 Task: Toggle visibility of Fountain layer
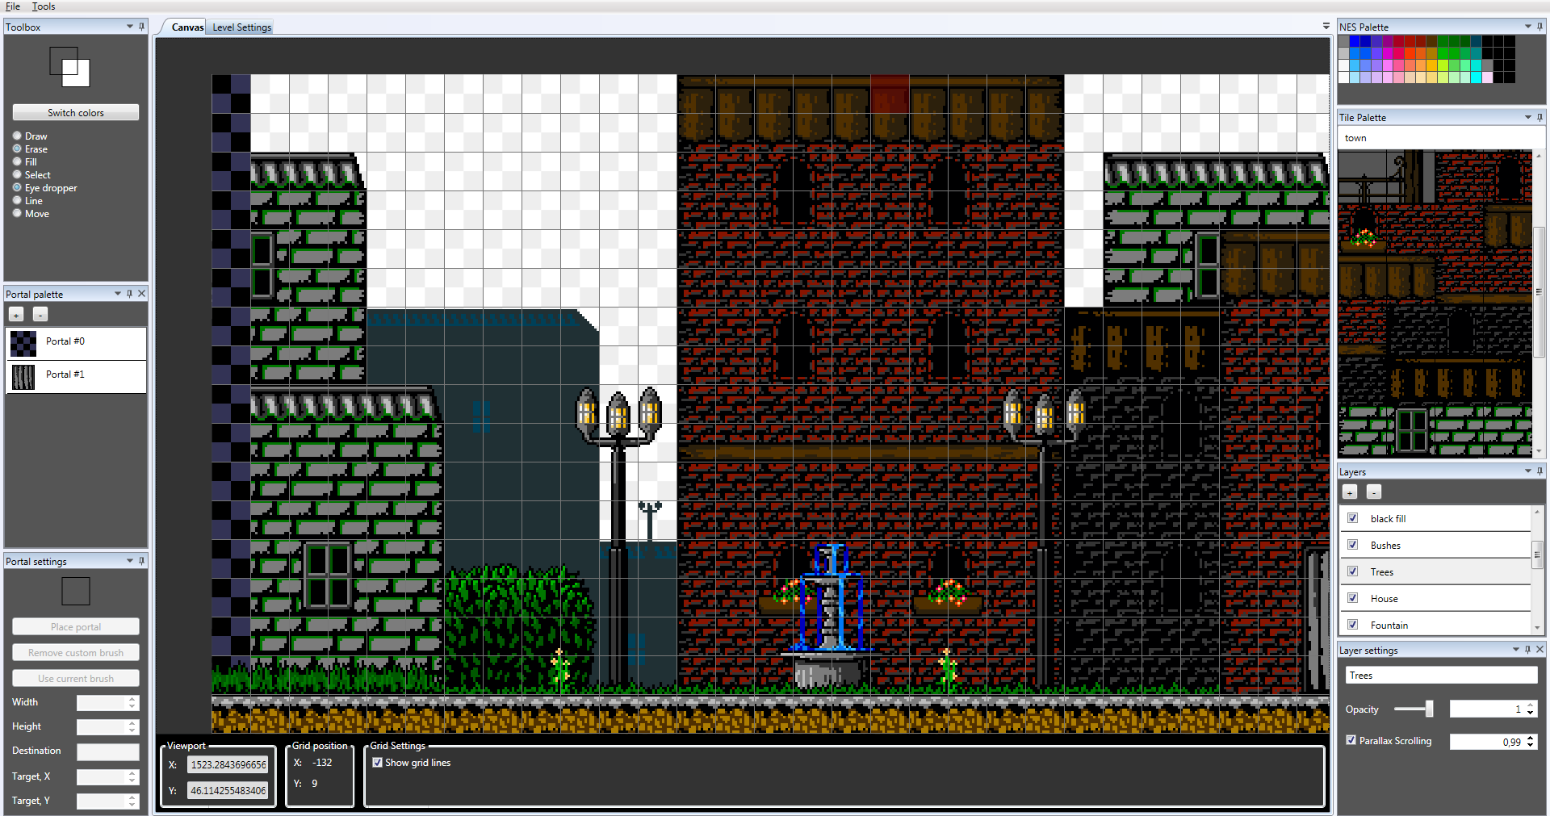[x=1353, y=625]
